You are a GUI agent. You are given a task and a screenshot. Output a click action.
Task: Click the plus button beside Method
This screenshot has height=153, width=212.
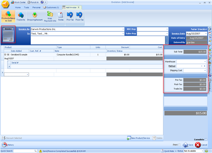click(204, 66)
